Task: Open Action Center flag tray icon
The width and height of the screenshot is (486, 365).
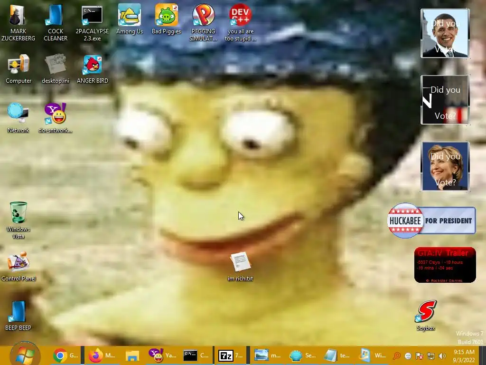Action: [x=420, y=356]
